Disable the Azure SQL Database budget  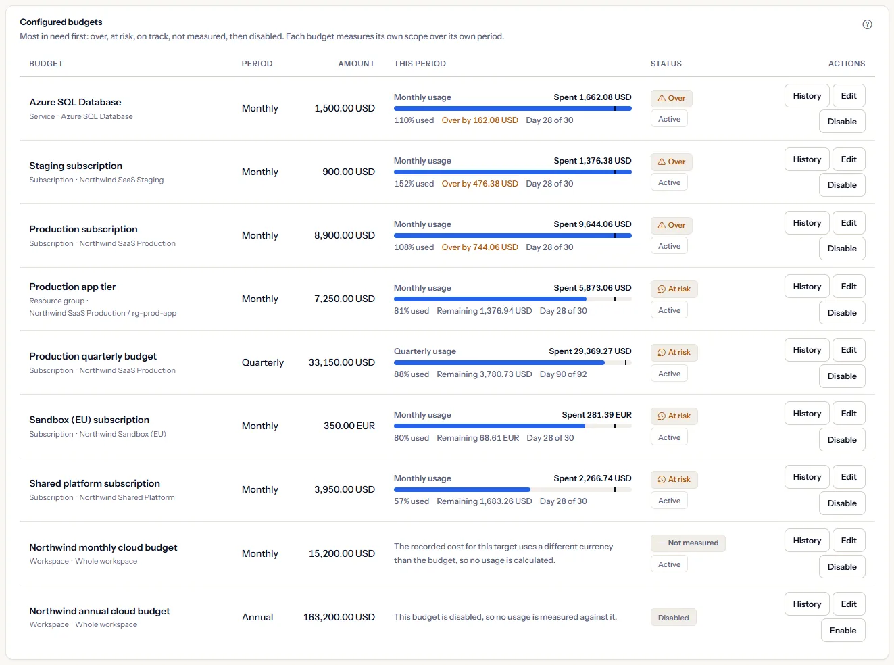pos(842,122)
